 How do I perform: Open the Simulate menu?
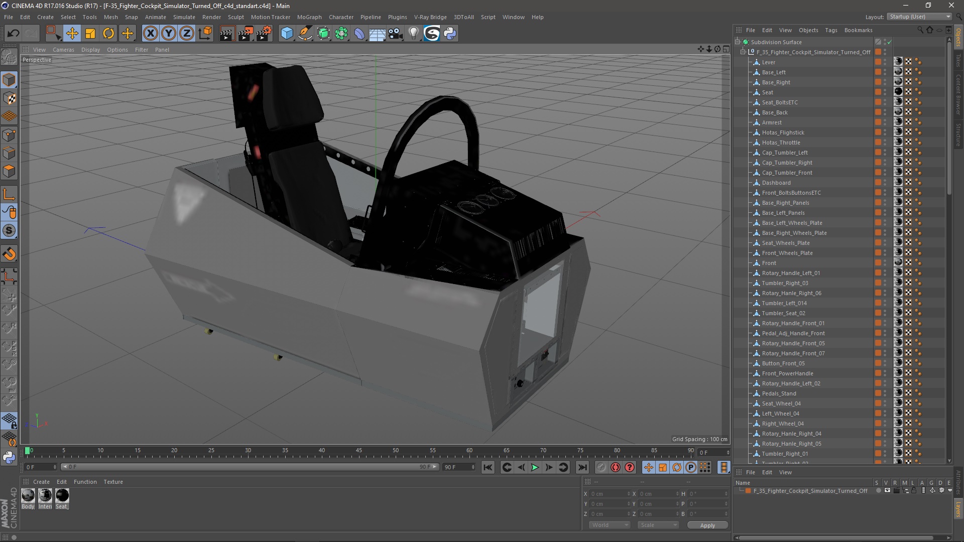[184, 17]
